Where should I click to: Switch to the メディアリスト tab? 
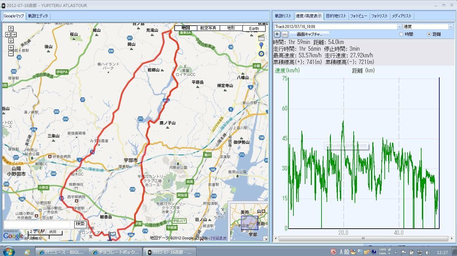coord(401,16)
